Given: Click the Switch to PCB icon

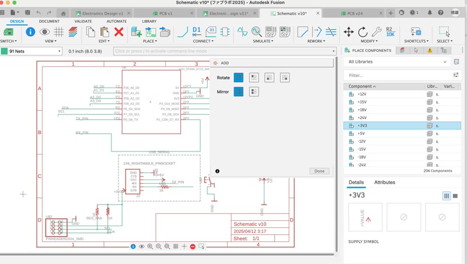Looking at the screenshot, I should click(8, 32).
